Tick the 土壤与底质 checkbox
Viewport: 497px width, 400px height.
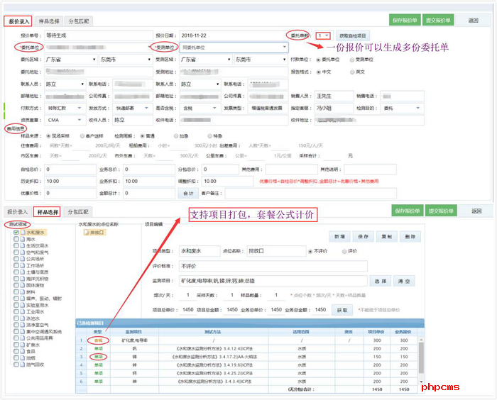(16, 272)
